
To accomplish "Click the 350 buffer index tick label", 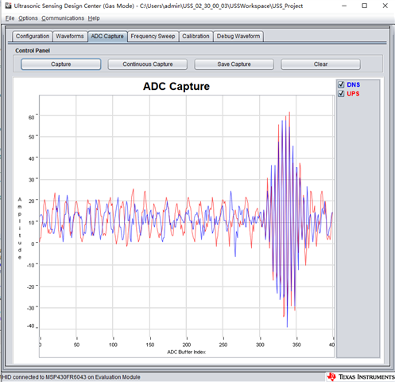I will pyautogui.click(x=296, y=345).
